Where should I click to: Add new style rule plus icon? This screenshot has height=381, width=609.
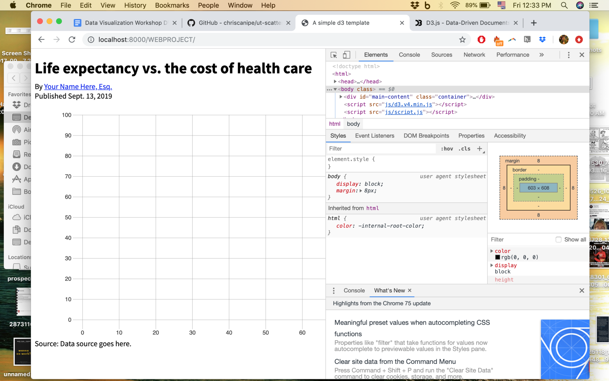(480, 149)
